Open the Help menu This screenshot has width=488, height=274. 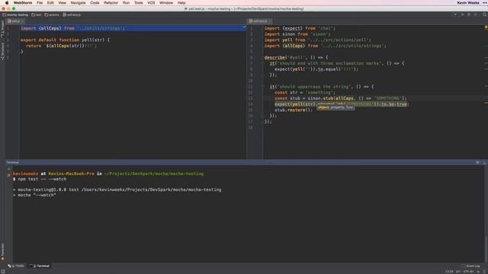coord(181,3)
